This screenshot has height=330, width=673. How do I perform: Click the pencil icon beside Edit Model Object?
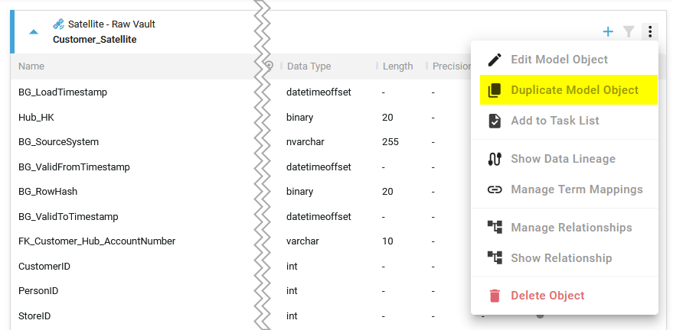click(x=495, y=60)
